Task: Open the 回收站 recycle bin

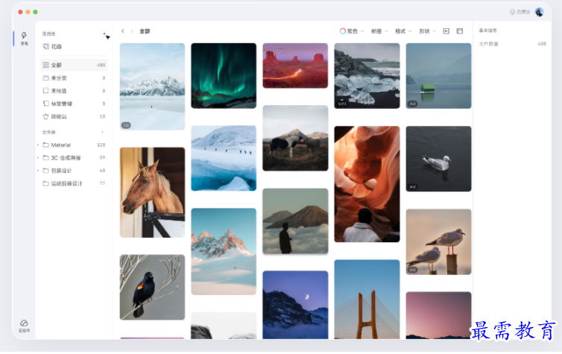Action: coord(74,116)
